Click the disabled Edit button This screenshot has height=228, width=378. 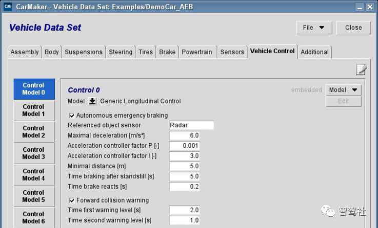tap(343, 101)
